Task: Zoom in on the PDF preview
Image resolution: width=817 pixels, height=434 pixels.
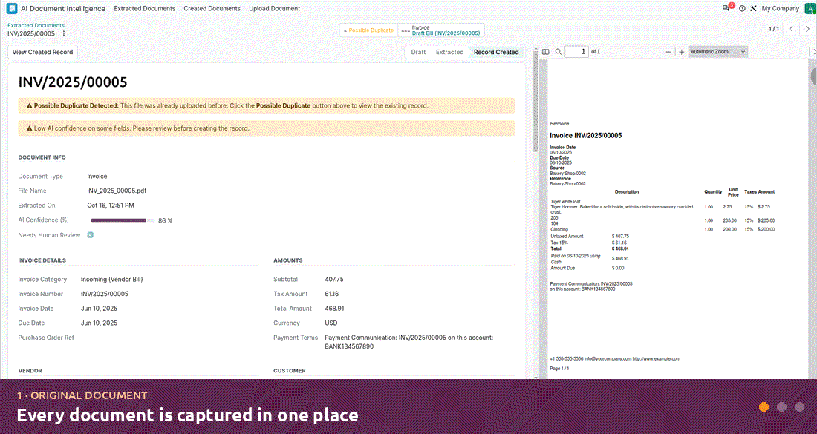Action: [x=681, y=52]
